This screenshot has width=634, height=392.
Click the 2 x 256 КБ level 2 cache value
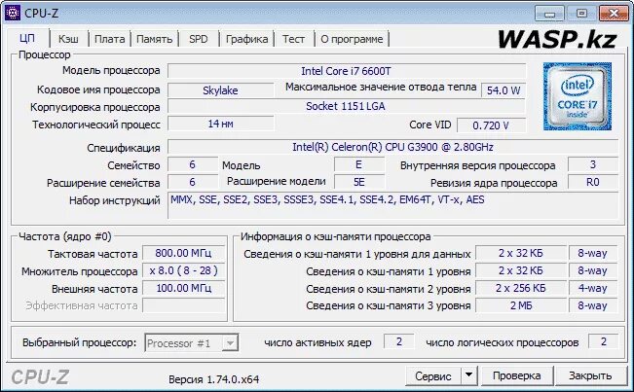(520, 288)
